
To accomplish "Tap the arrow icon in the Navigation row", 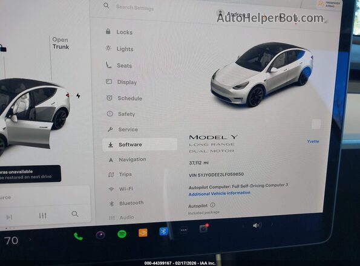I will coord(111,160).
